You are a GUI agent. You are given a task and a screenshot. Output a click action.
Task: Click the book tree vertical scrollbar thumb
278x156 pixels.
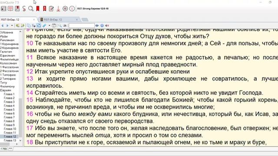20,117
